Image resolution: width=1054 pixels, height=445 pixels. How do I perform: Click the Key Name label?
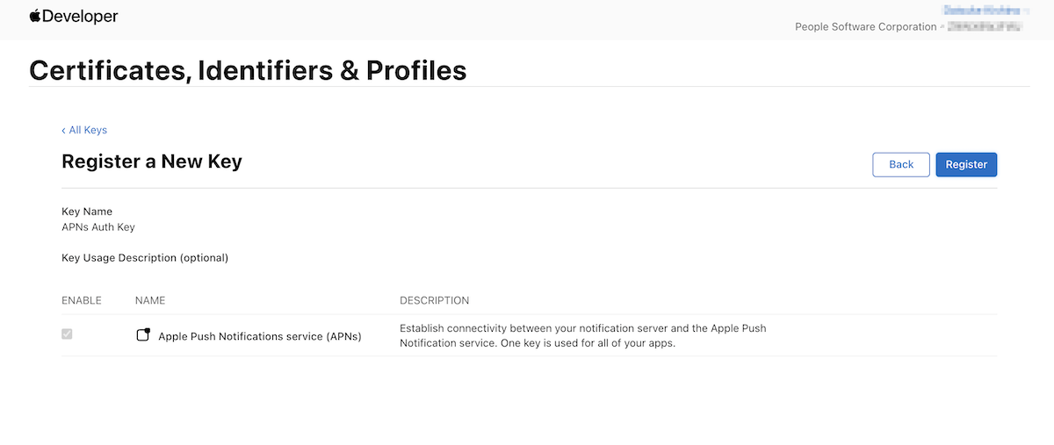(87, 212)
